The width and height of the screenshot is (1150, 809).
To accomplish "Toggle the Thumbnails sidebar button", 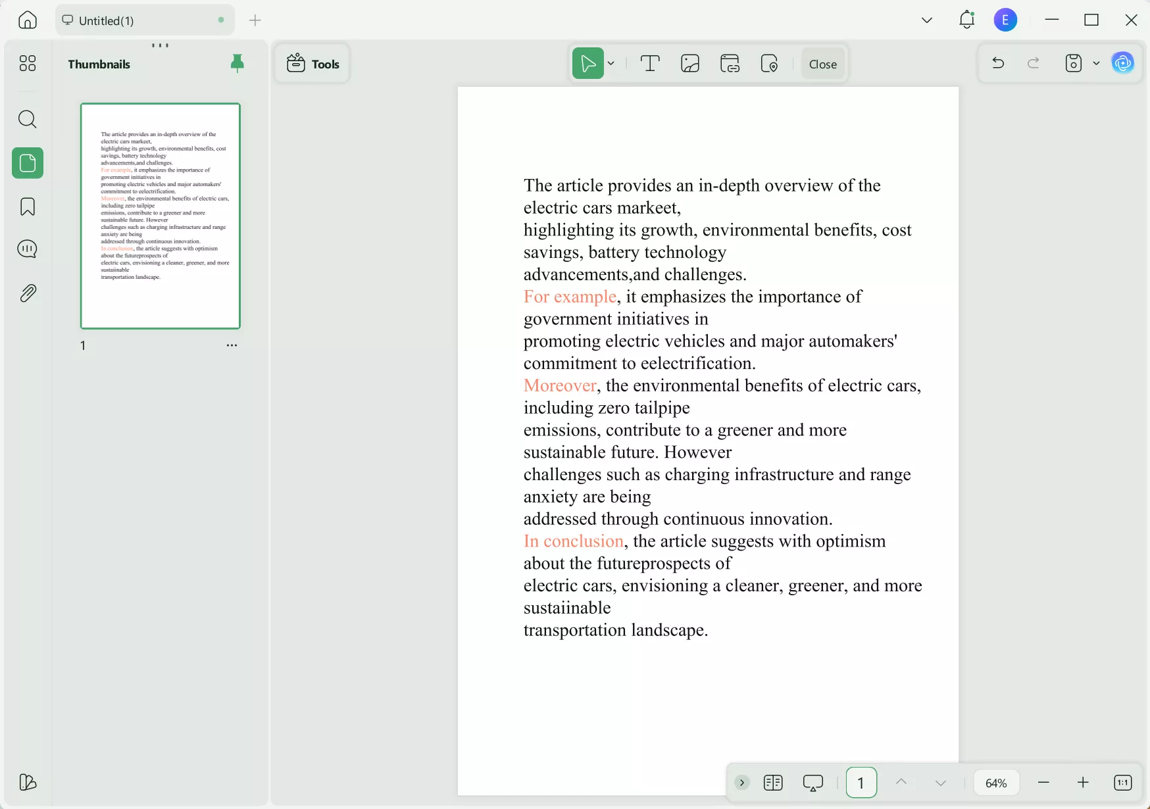I will (28, 163).
